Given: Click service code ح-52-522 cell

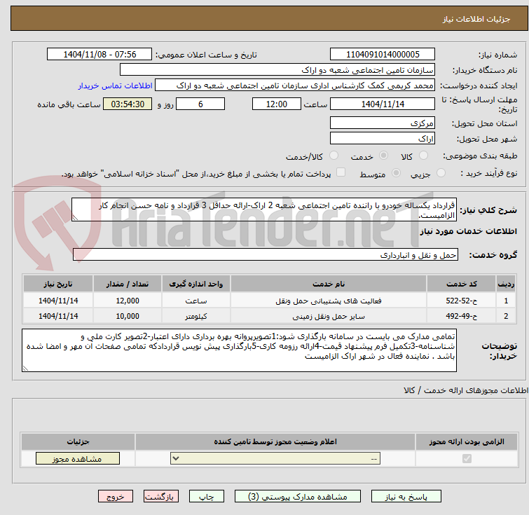Looking at the screenshot, I should [461, 301].
